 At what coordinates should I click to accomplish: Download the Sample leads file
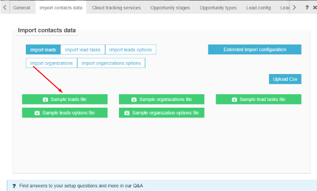click(65, 99)
